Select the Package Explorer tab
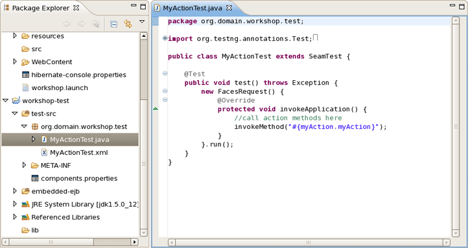This screenshot has height=248, width=468. click(41, 8)
